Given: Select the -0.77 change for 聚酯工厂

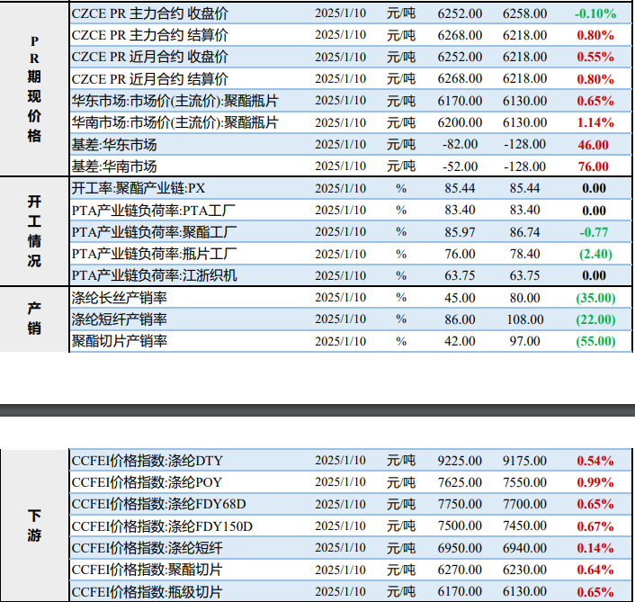Looking at the screenshot, I should (594, 232).
